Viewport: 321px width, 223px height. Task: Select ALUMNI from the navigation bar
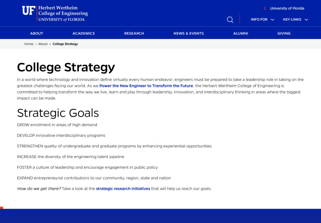coord(240,33)
